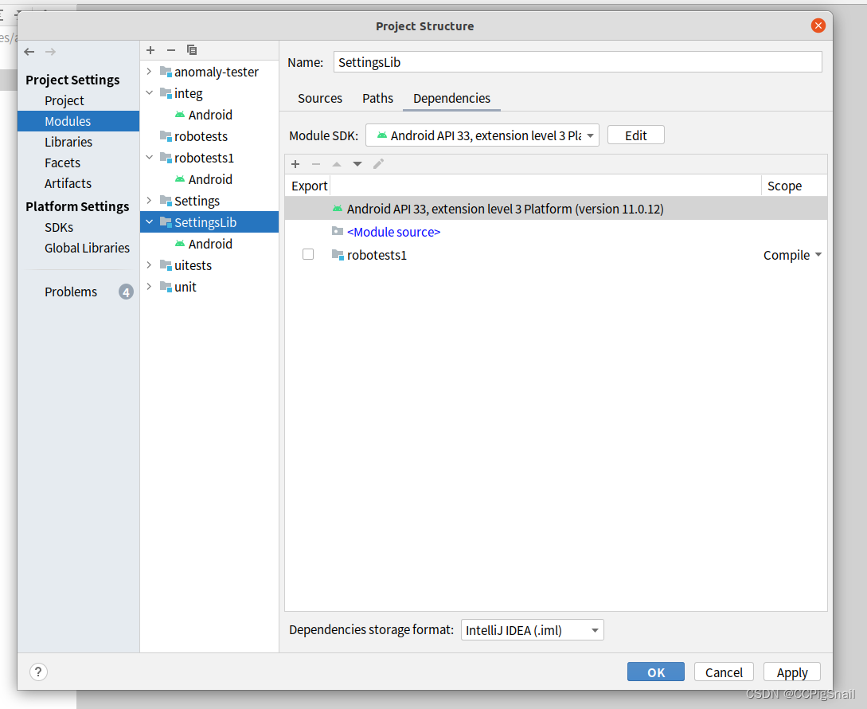Screen dimensions: 867x709
Task: Go forward using the right arrow icon
Action: (x=50, y=52)
